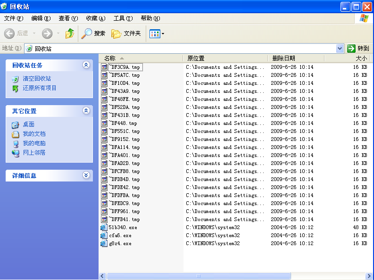Viewport: 374px width, 280px height.
Task: Open the Forward history dropdown arrow
Action: click(x=58, y=33)
